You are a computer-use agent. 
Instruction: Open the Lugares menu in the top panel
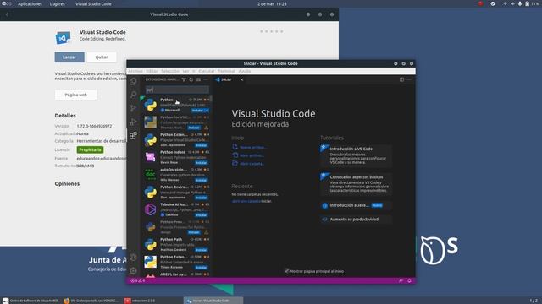57,3
